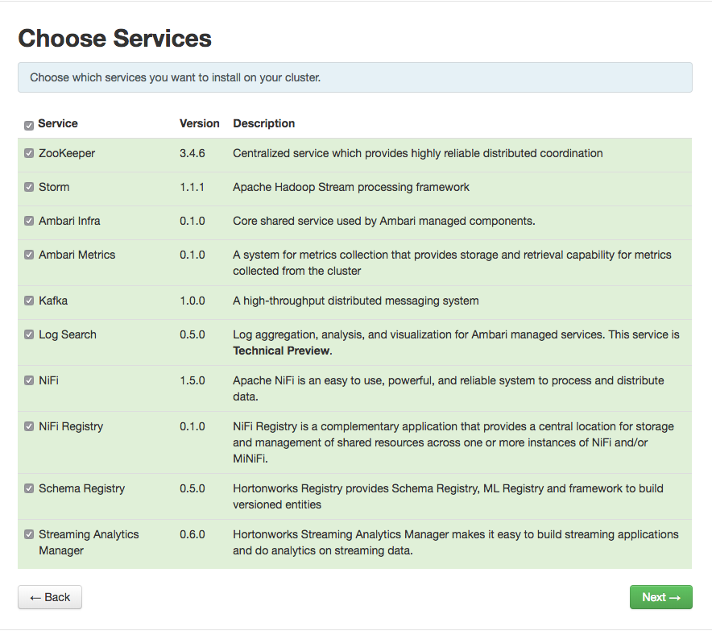Click the Version column header

coord(200,123)
